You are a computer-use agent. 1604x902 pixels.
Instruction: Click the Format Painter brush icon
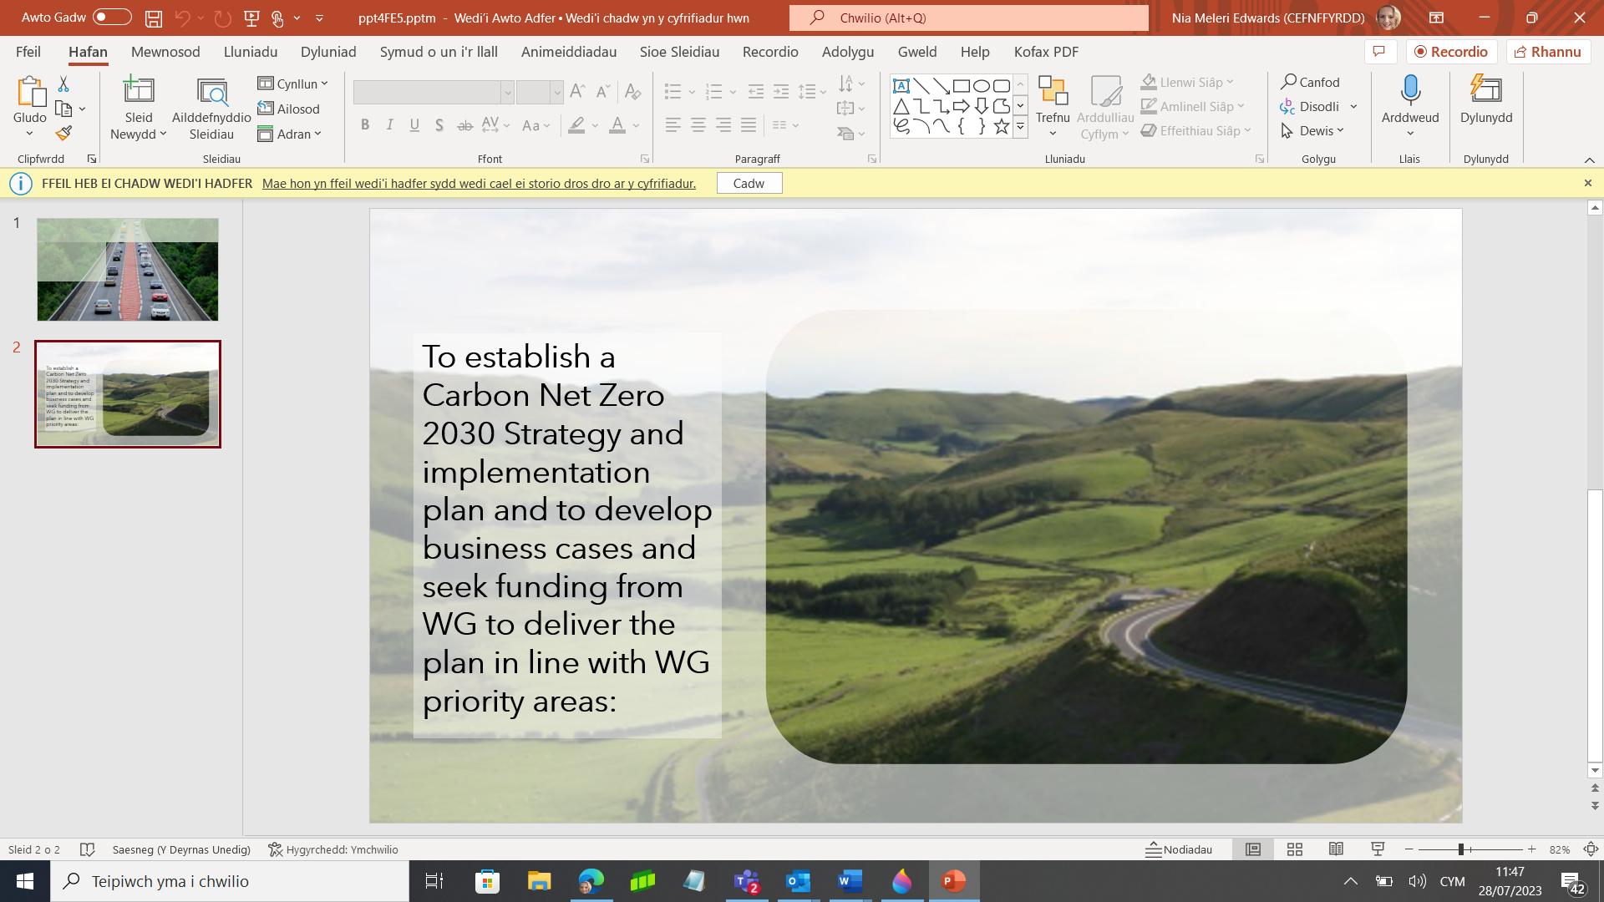click(63, 133)
